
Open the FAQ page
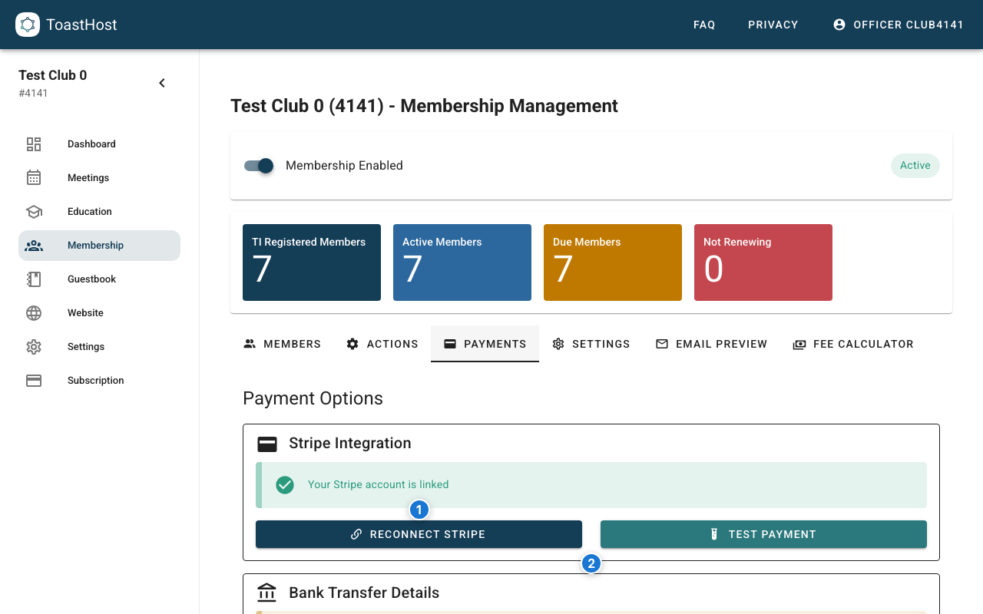pos(704,24)
